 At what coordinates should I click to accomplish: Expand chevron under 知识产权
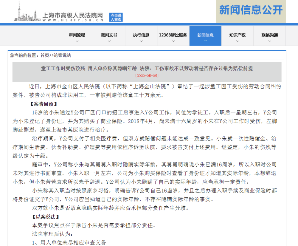coord(238,41)
